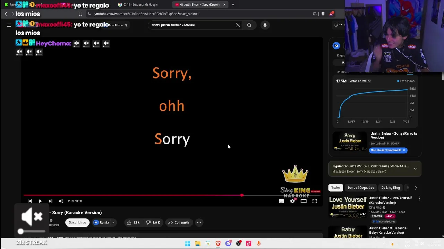Dislike the video with 3.6 K thumbs-down
The height and width of the screenshot is (249, 444).
[153, 222]
